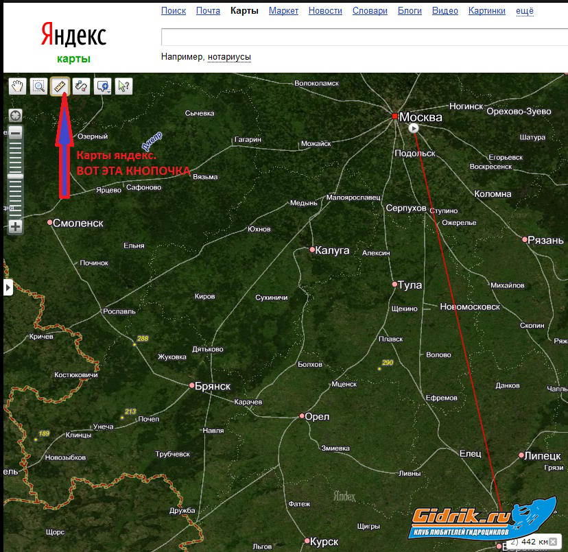Click the locate/compass button above the zoom bar
The image size is (568, 552).
15,115
